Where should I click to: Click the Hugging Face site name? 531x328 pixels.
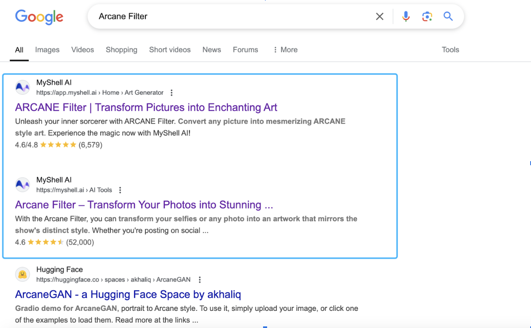tap(60, 270)
